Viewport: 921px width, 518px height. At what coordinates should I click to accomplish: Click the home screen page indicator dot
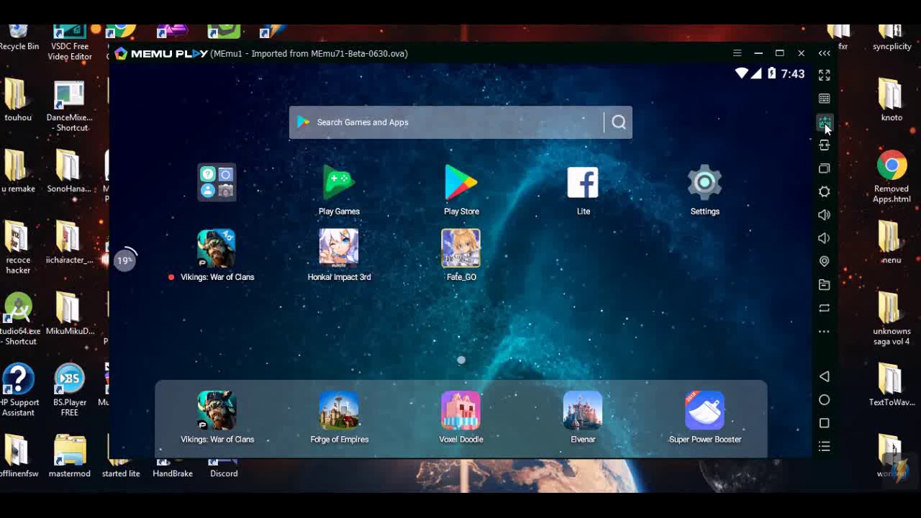coord(461,360)
